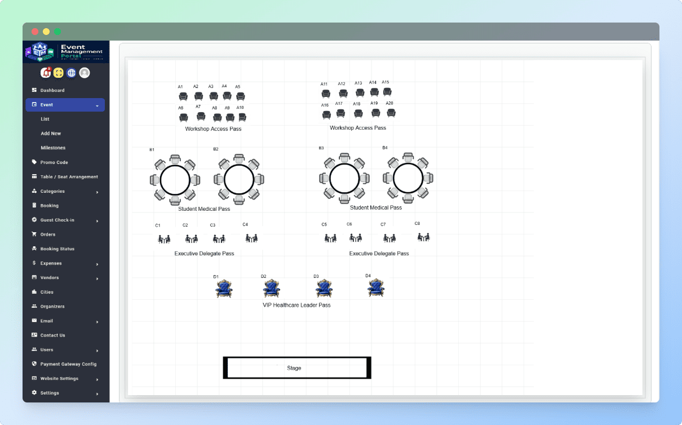Viewport: 682px width, 425px height.
Task: Click the Contact Us card icon
Action: pyautogui.click(x=34, y=335)
